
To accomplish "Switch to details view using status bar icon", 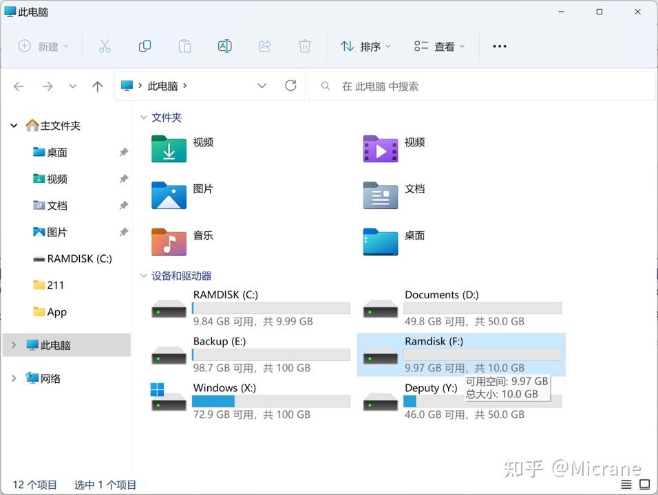I will pos(627,484).
